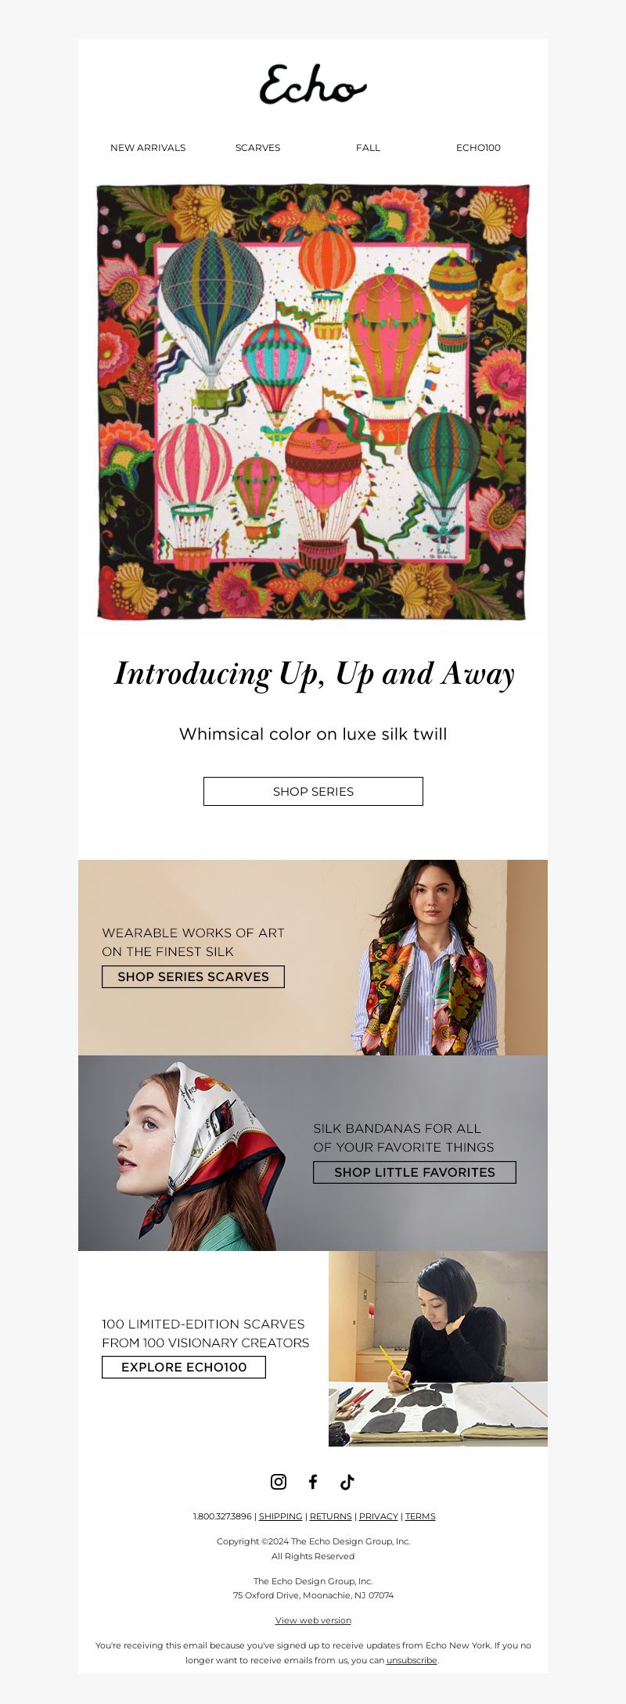Click the artist drawing photo
This screenshot has width=626, height=1704.
pos(438,1349)
